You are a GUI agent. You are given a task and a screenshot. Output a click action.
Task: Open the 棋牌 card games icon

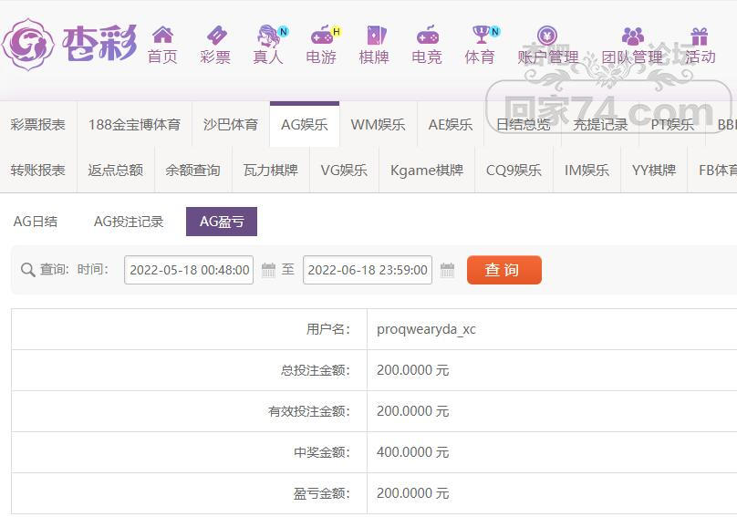(x=374, y=36)
